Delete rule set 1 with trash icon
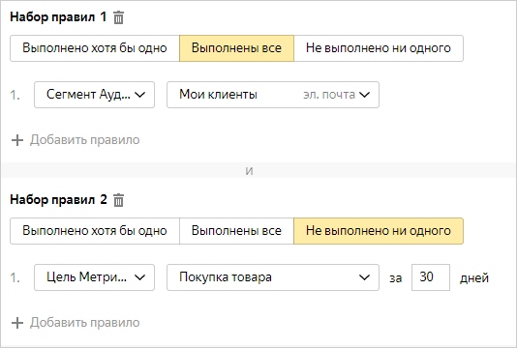Viewport: 517px width, 348px height. (x=118, y=17)
